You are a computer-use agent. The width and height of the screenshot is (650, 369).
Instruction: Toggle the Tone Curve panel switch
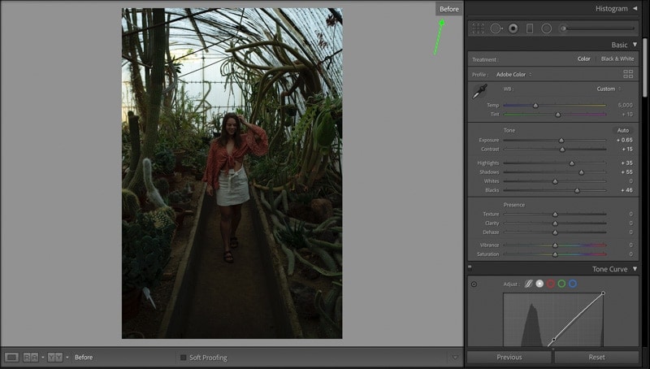click(x=470, y=268)
